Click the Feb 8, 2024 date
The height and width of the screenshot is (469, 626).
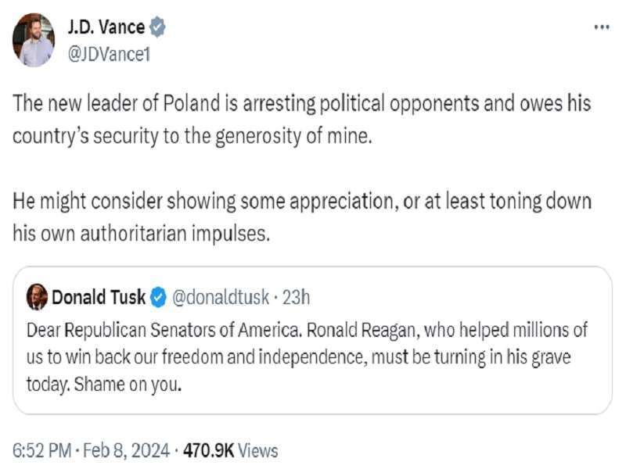[x=126, y=450]
